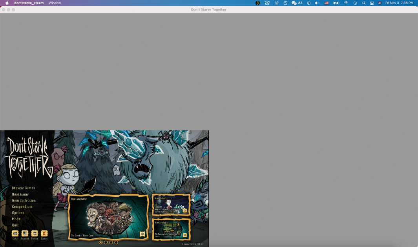Select Host Game menu entry
418x247 pixels.
[x=20, y=194]
